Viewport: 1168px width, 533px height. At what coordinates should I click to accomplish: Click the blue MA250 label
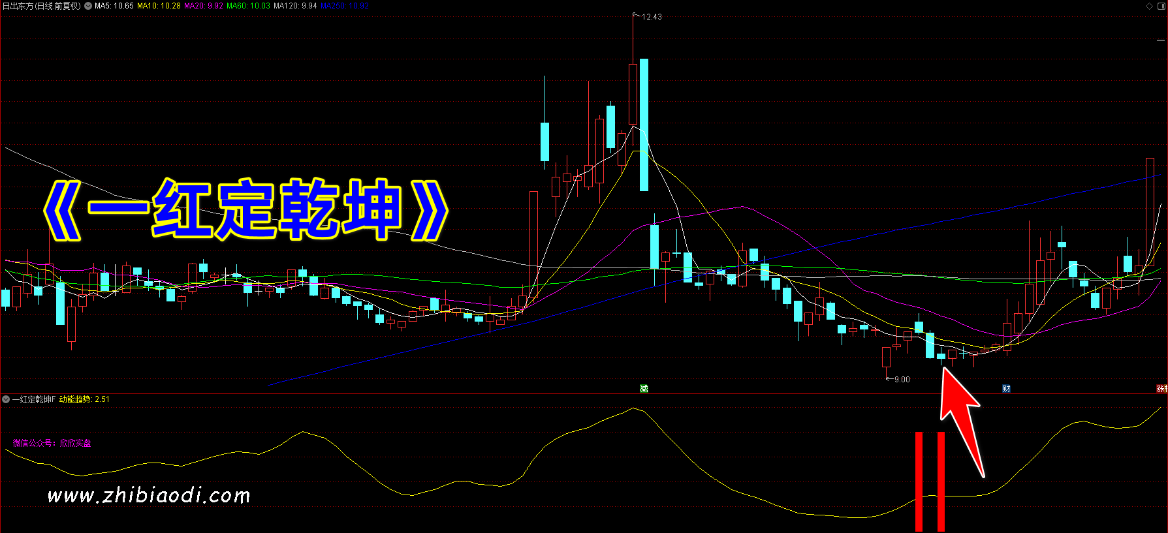[345, 6]
